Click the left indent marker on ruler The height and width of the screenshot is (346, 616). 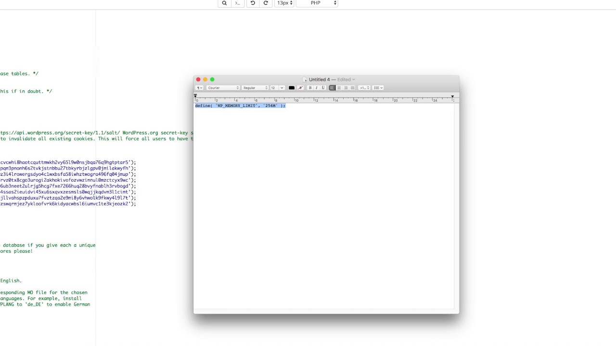click(x=195, y=96)
